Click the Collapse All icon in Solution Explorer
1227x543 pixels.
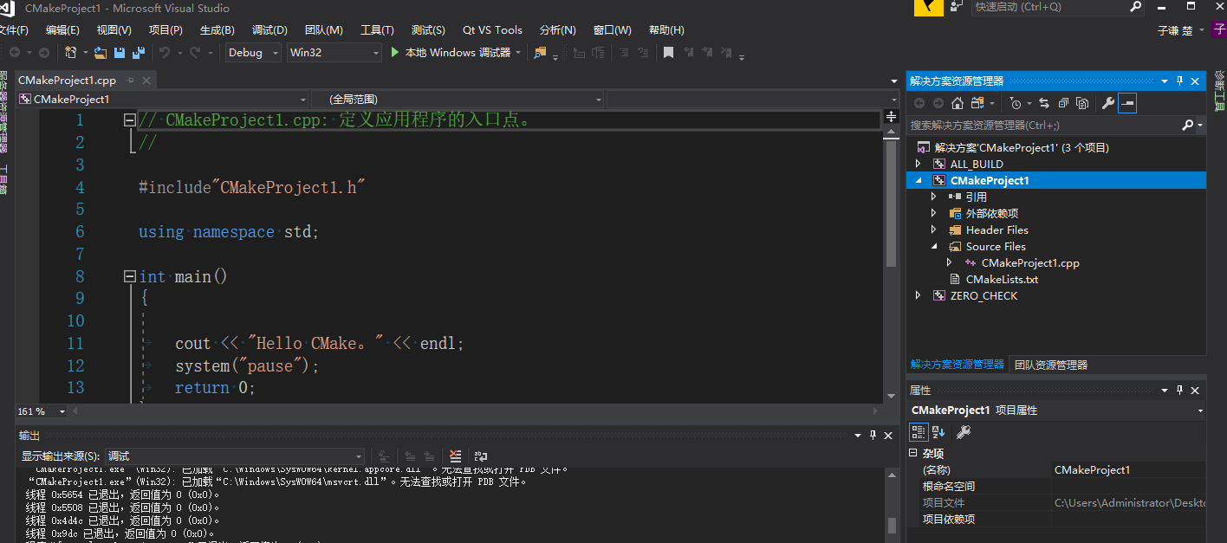1063,103
